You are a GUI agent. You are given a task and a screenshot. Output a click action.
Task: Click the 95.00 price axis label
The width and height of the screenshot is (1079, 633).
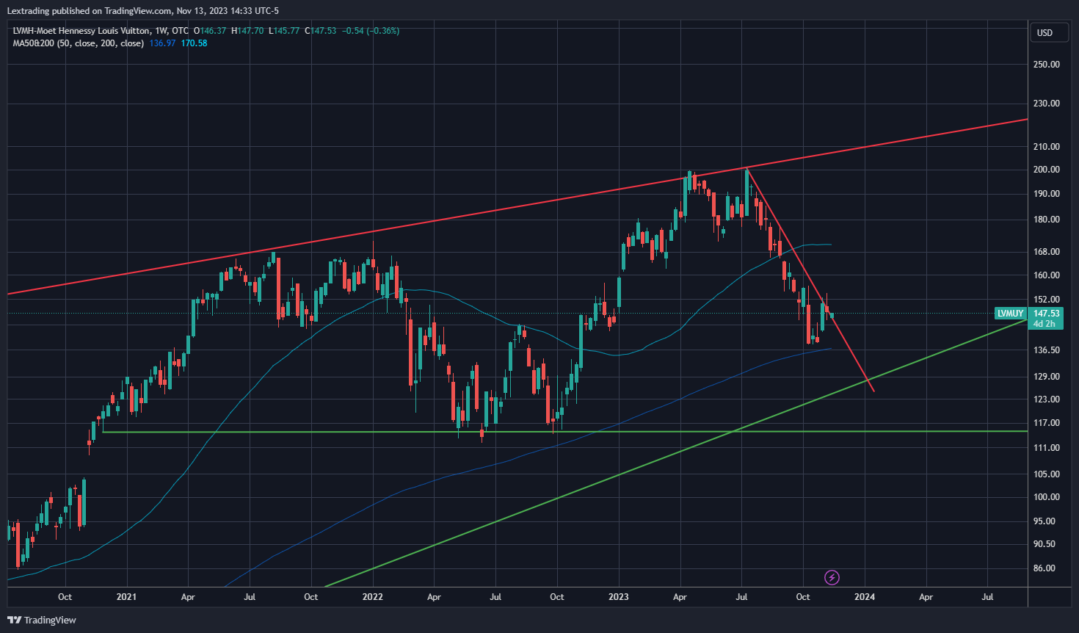pyautogui.click(x=1044, y=521)
